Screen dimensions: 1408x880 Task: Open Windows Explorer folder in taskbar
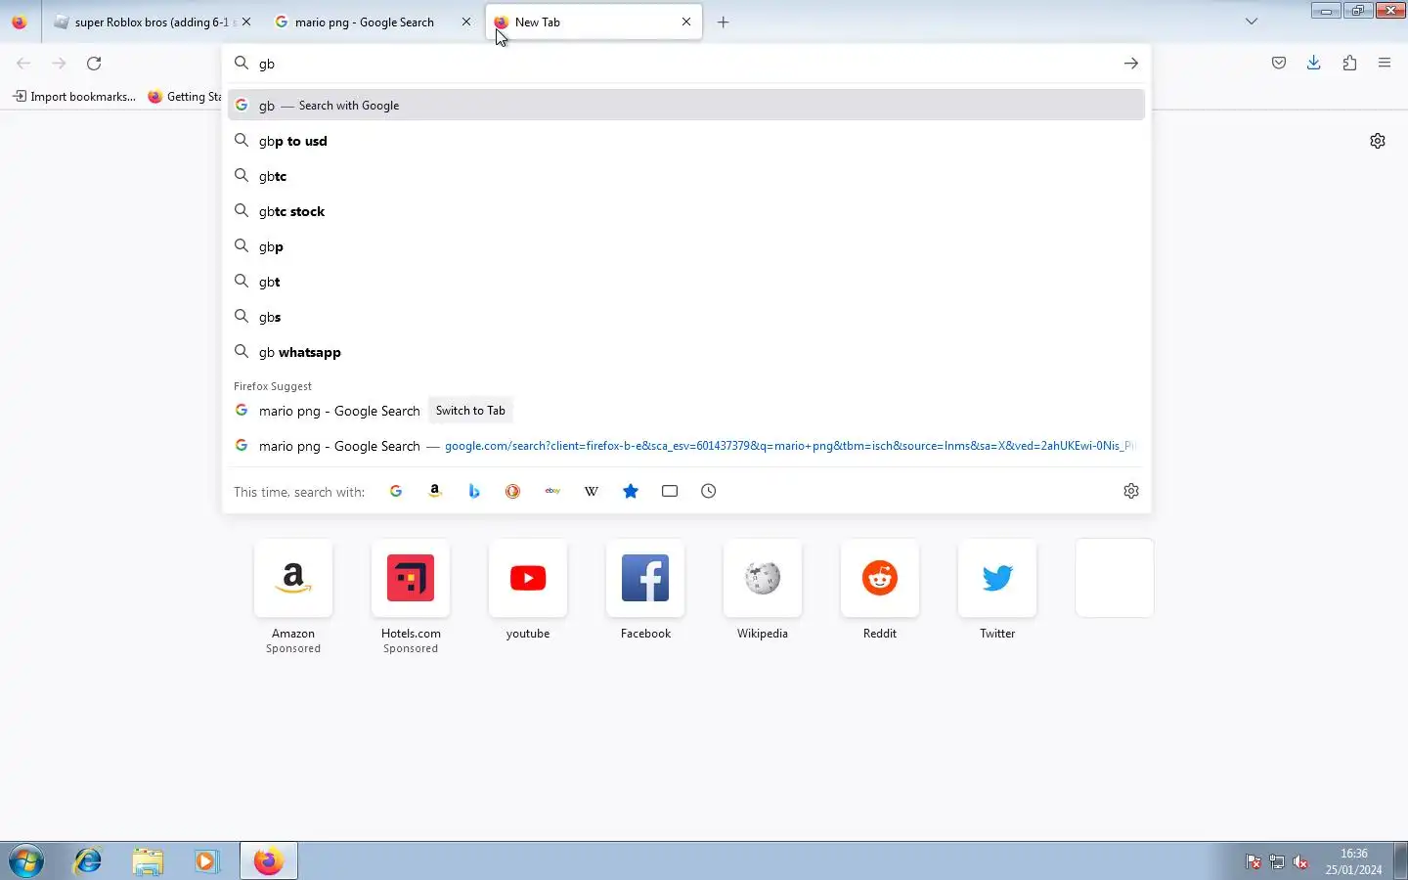pos(148,861)
